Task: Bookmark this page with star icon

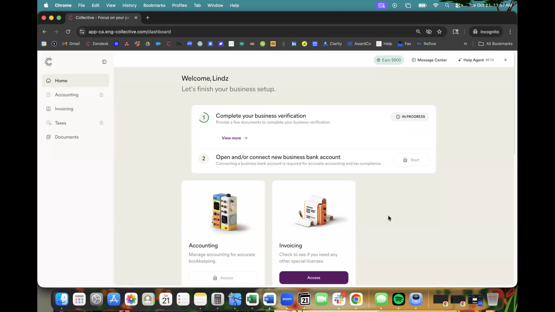Action: [439, 32]
